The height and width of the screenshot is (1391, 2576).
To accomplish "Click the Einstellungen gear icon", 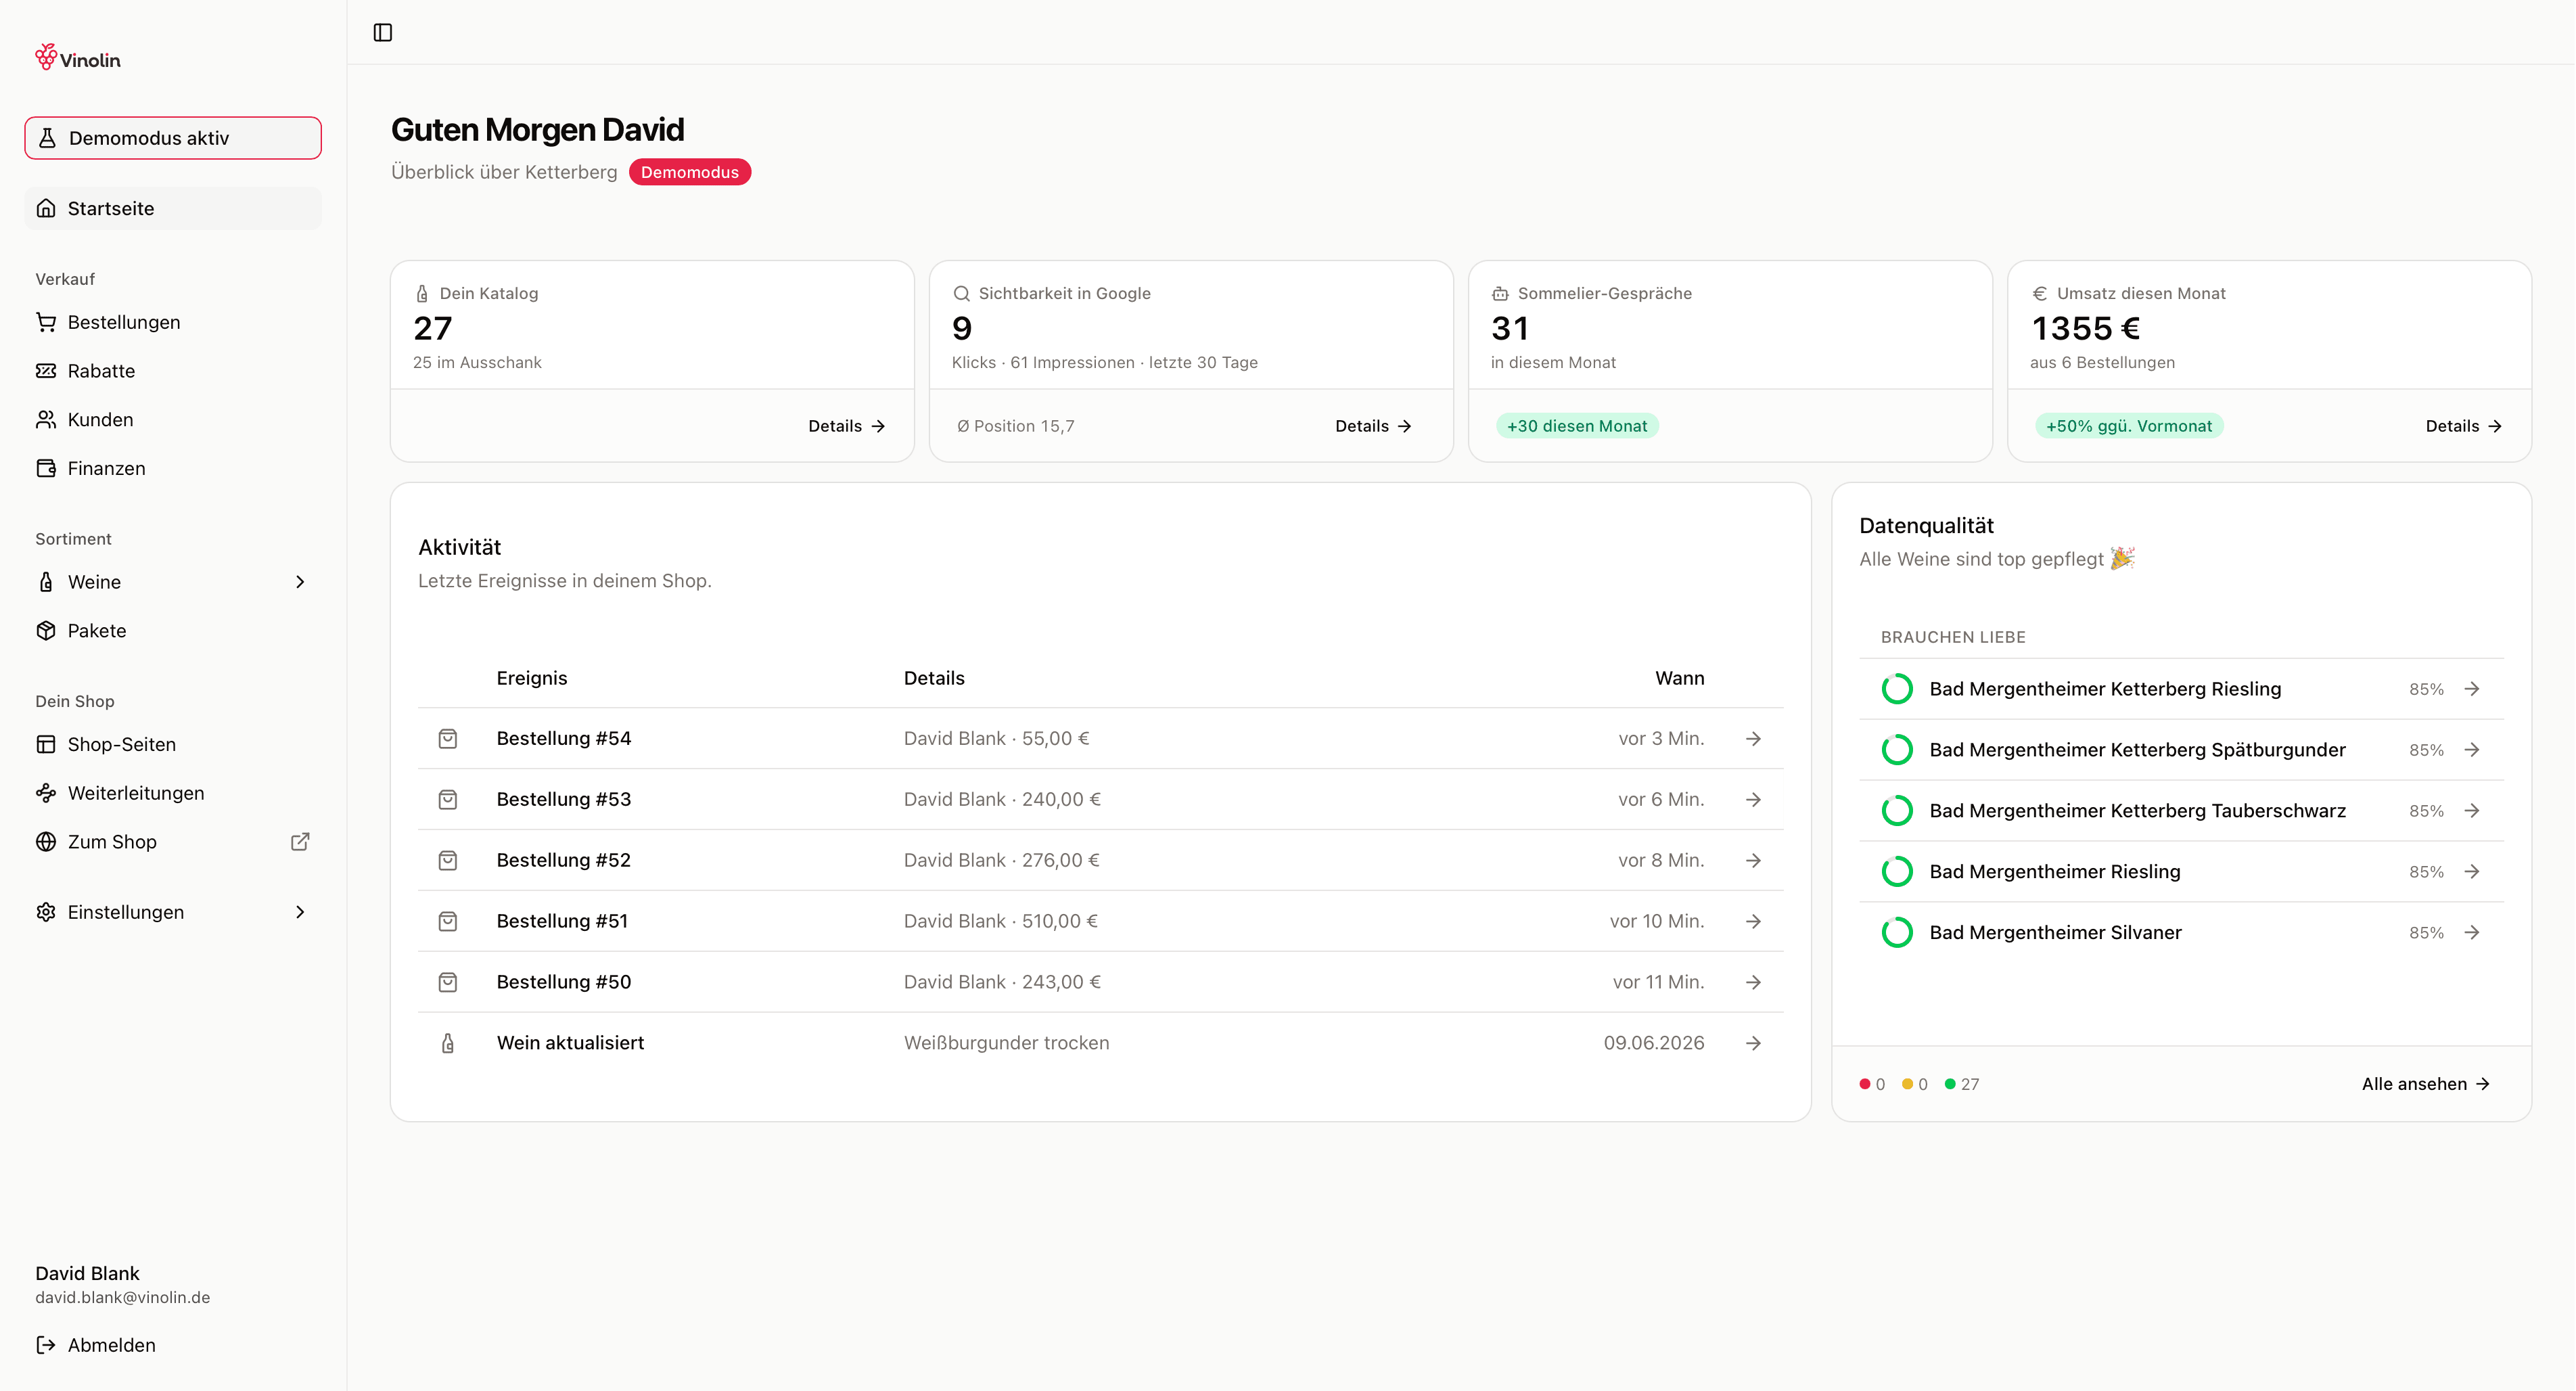I will [x=46, y=912].
